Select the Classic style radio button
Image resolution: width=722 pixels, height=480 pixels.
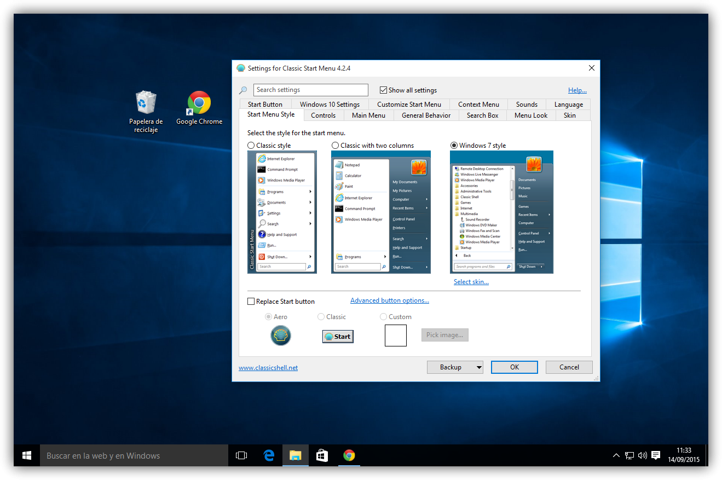pyautogui.click(x=251, y=146)
